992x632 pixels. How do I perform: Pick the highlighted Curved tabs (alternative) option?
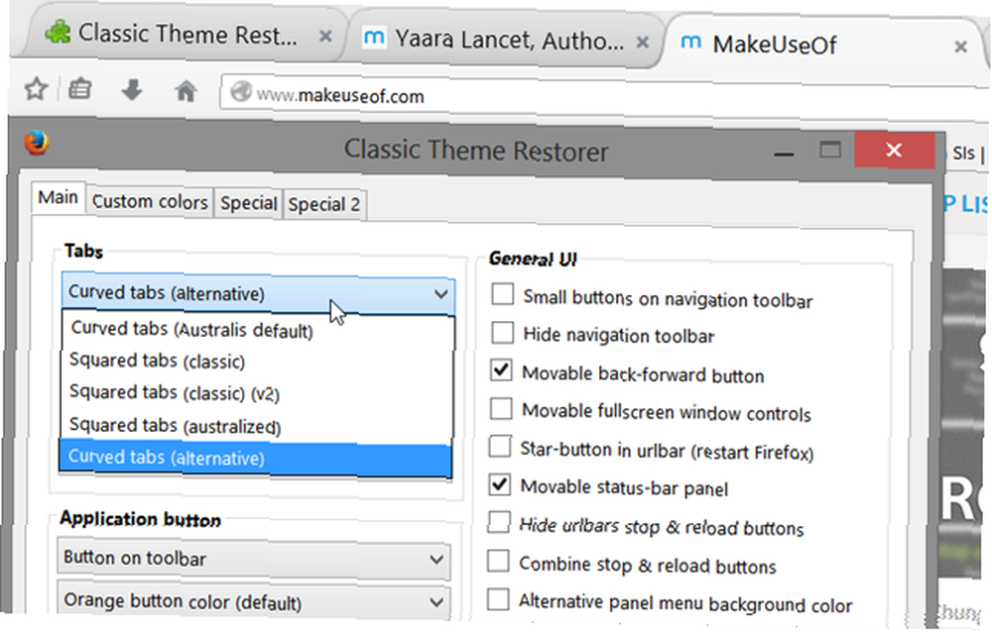click(256, 459)
